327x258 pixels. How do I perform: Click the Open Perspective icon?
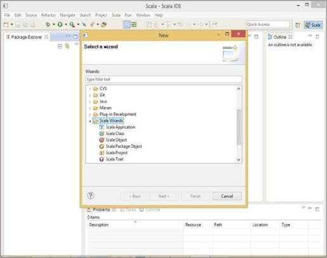298,25
